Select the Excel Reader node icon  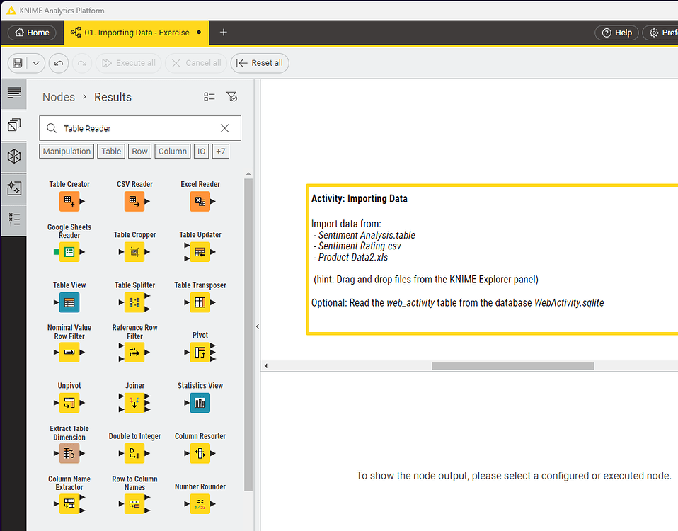point(200,202)
